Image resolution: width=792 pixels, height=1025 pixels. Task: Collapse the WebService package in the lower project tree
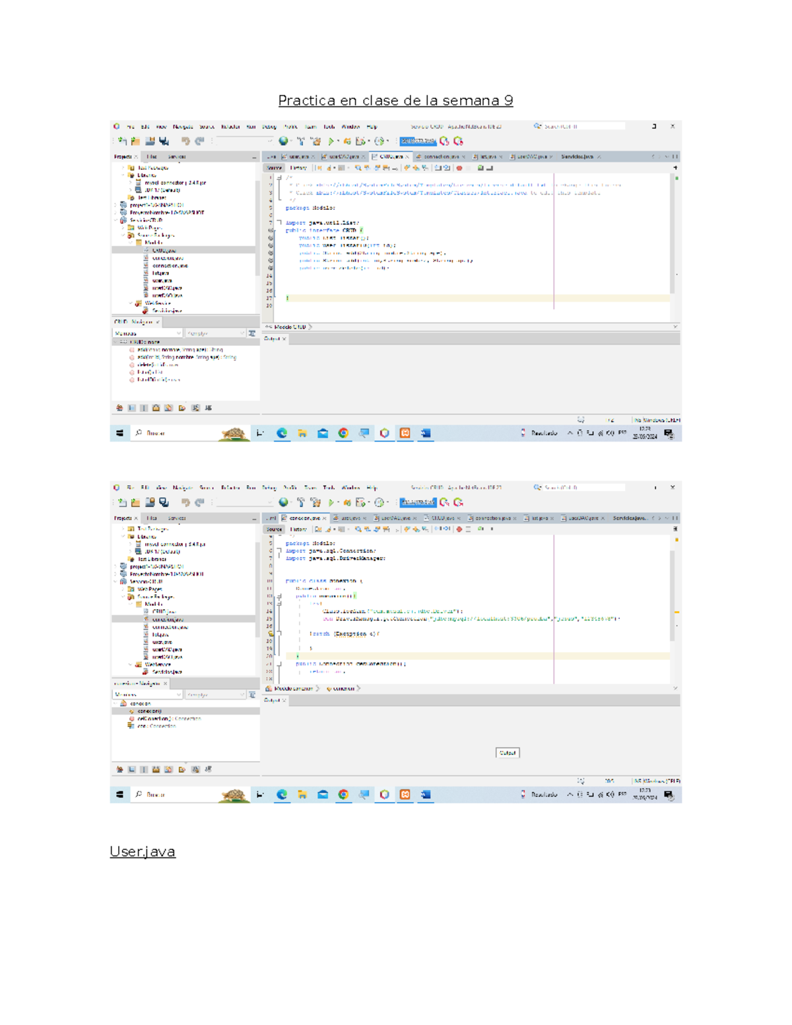click(131, 665)
